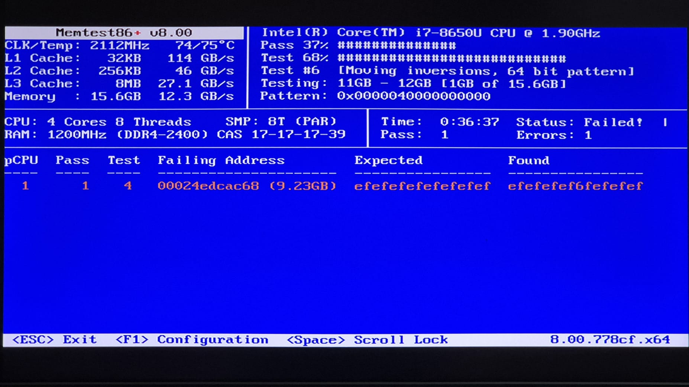The height and width of the screenshot is (387, 689).
Task: Click the failing address 00024edcac68
Action: tap(208, 186)
